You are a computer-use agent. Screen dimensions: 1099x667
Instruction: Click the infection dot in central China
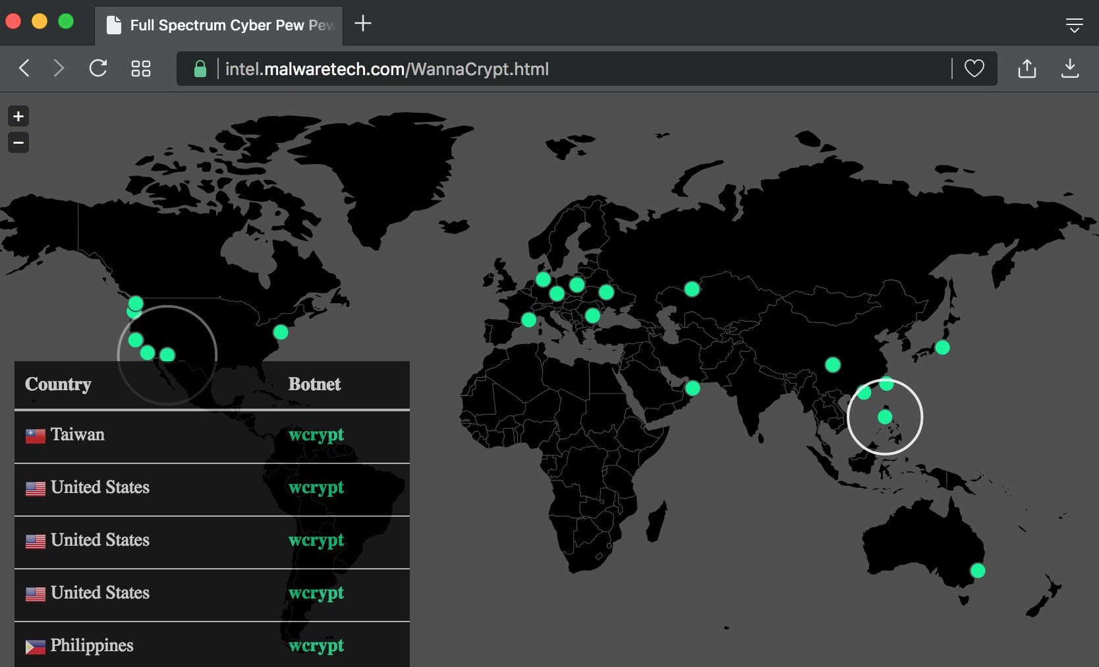tap(833, 364)
